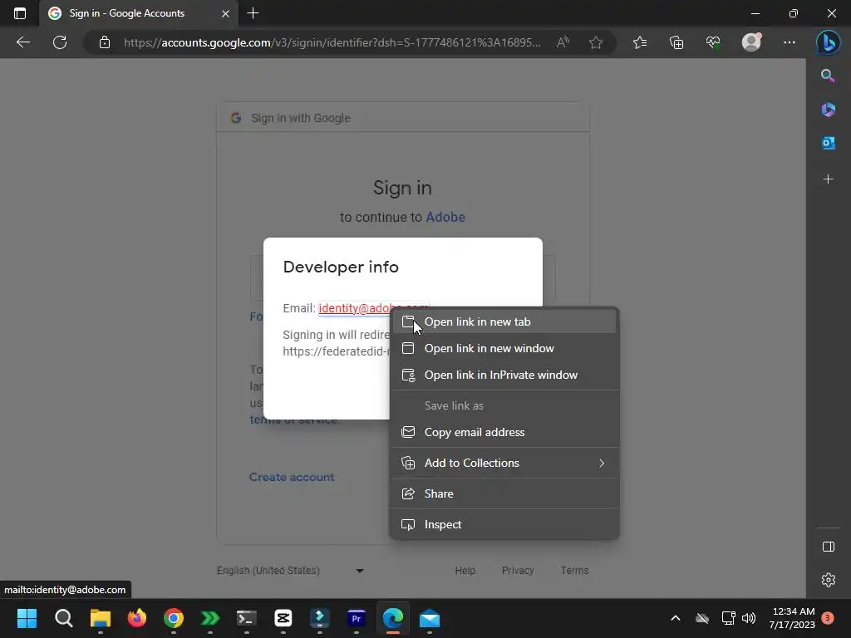851x638 pixels.
Task: View site information lock icon
Action: [104, 42]
